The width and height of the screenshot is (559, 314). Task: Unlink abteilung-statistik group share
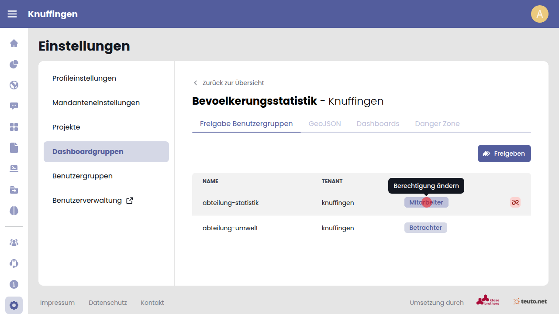tap(515, 202)
